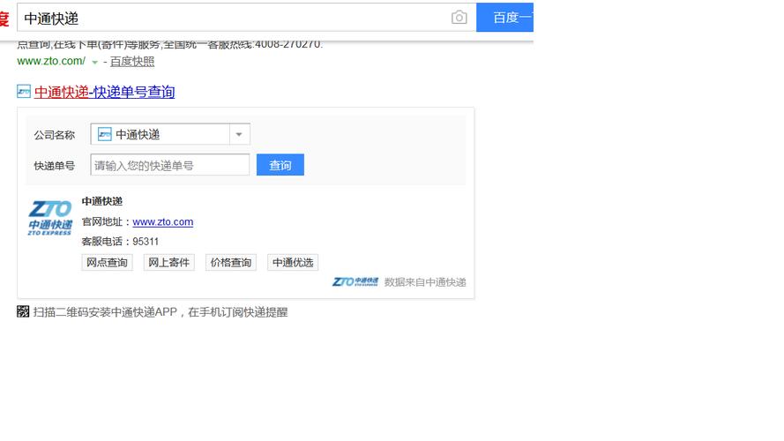Screen dimensions: 784x441
Task: Click the 中通优选 button
Action: pyautogui.click(x=293, y=263)
